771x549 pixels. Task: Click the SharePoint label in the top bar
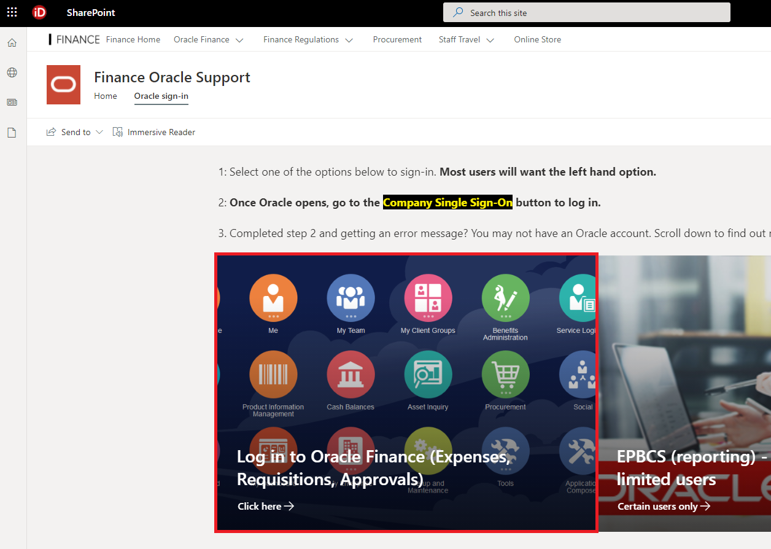pyautogui.click(x=91, y=12)
